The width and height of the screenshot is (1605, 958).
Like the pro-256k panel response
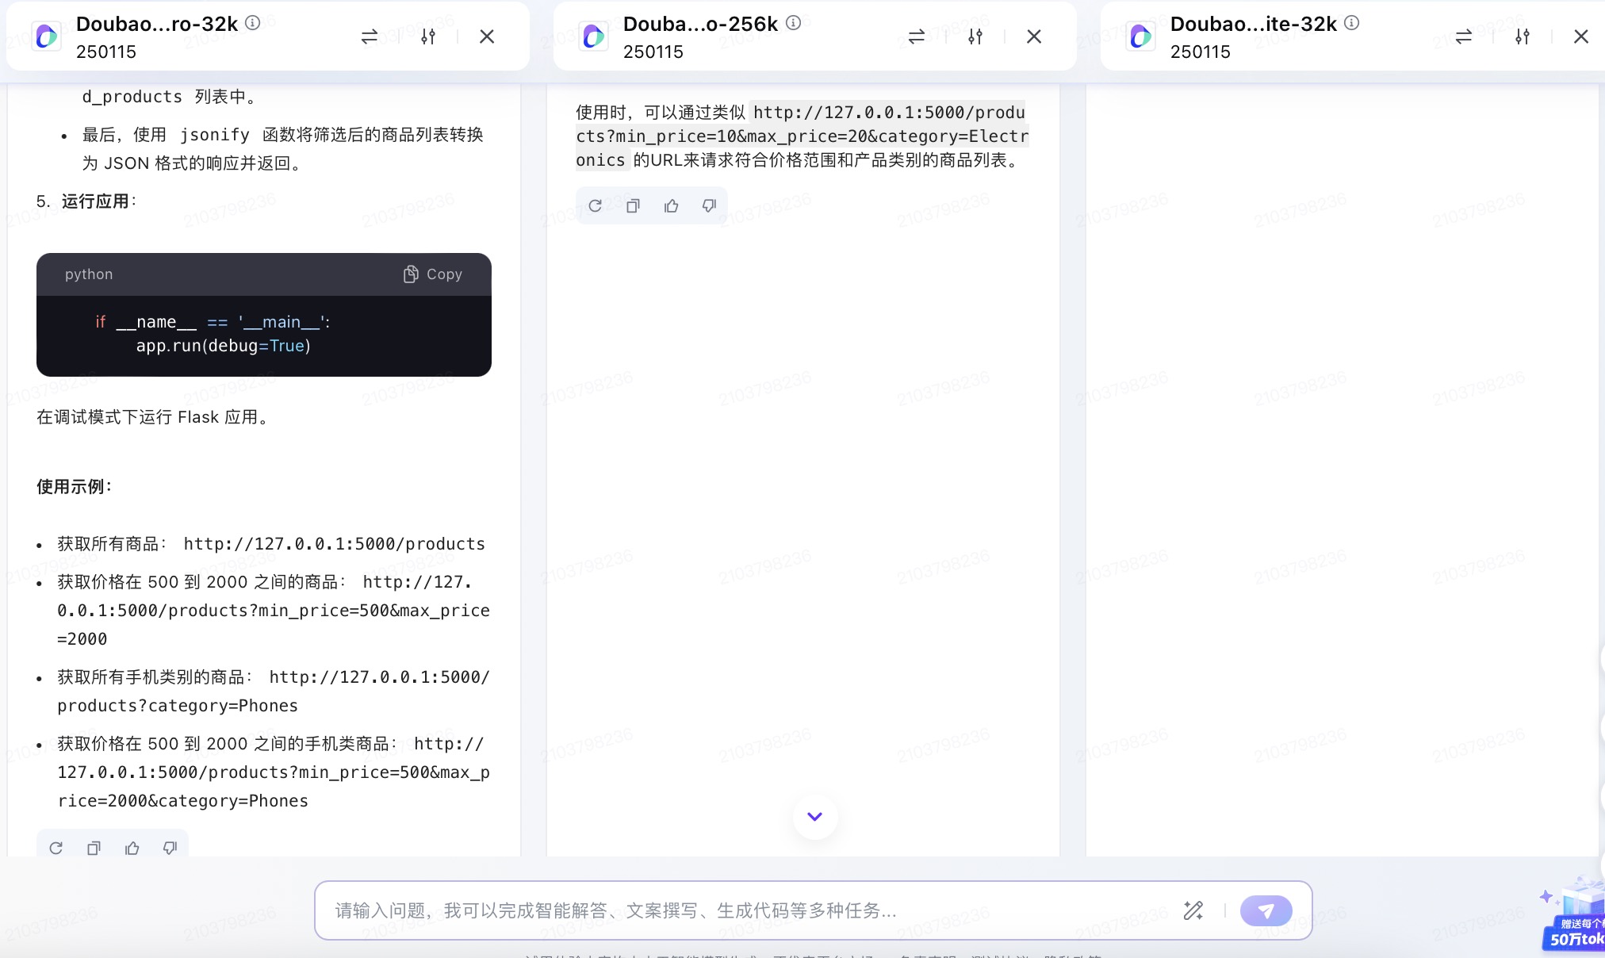pyautogui.click(x=671, y=206)
